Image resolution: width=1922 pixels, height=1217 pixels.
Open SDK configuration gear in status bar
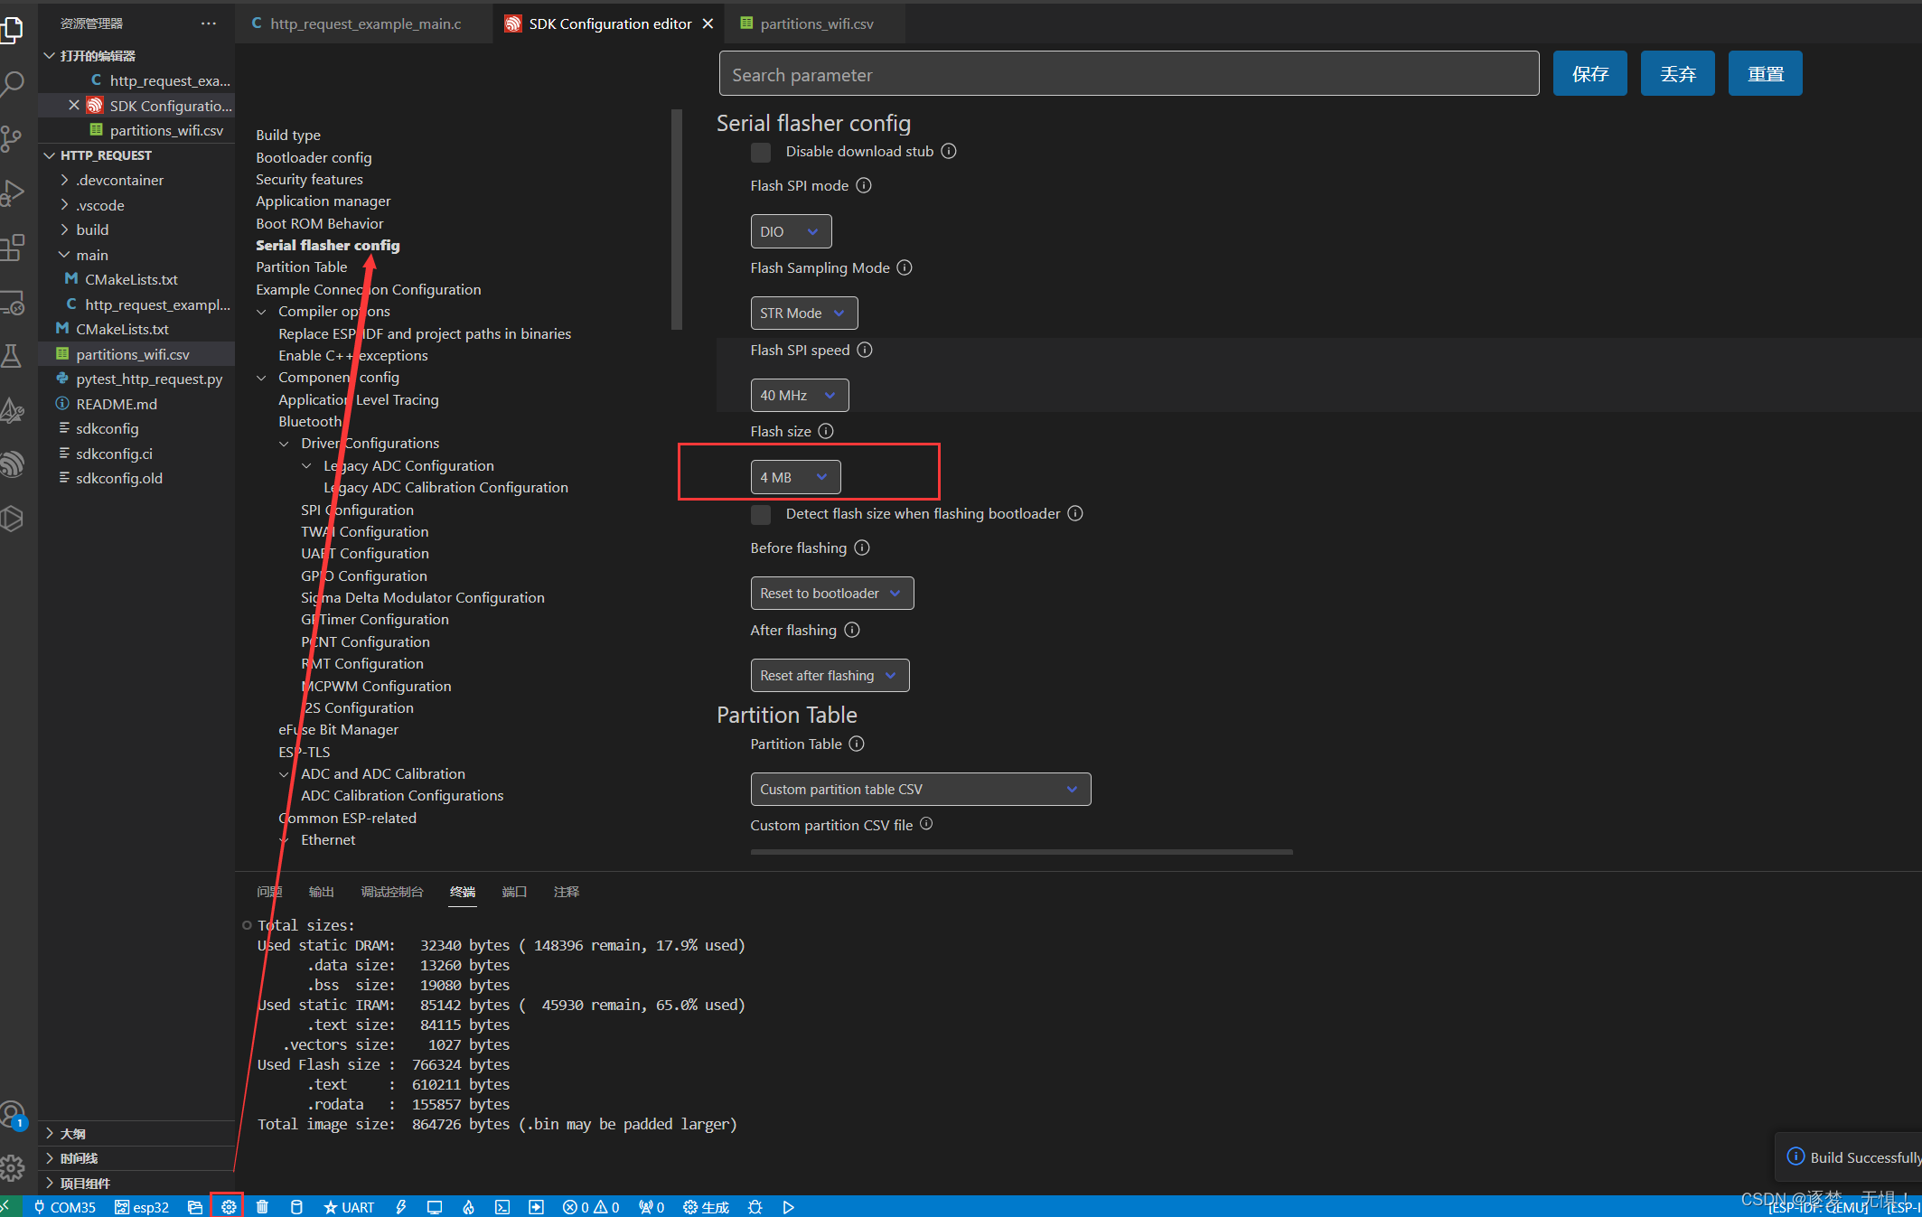point(229,1207)
